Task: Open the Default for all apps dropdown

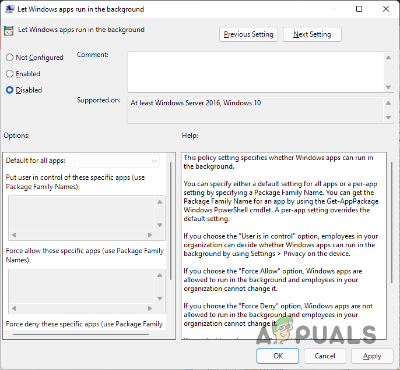Action: (x=117, y=161)
